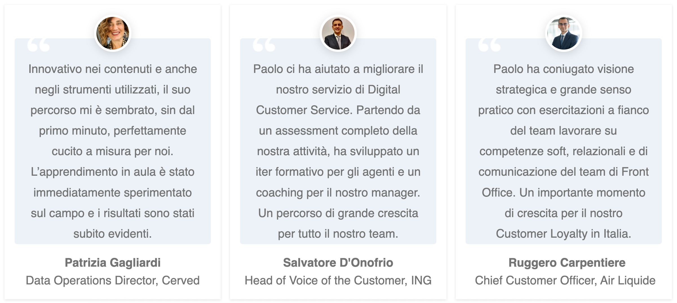Select the name Salvatore D'Onofrio
The height and width of the screenshot is (303, 677).
pos(338,262)
